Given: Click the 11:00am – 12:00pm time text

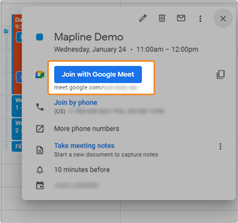Looking at the screenshot, I should pyautogui.click(x=167, y=49).
